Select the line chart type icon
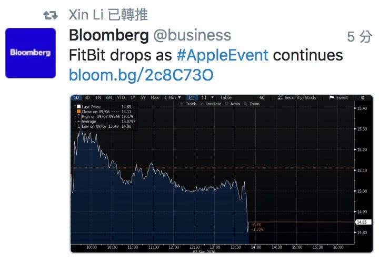This screenshot has width=379, height=262. [192, 97]
